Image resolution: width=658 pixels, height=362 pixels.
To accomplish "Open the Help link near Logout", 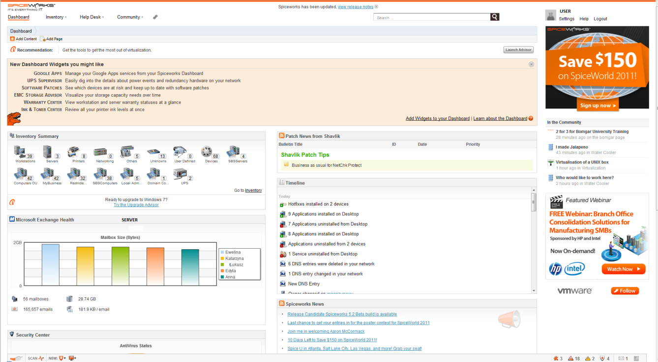I will (x=584, y=19).
